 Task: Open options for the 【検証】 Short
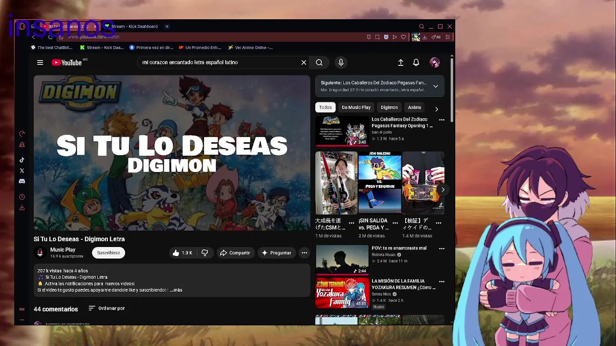438,223
